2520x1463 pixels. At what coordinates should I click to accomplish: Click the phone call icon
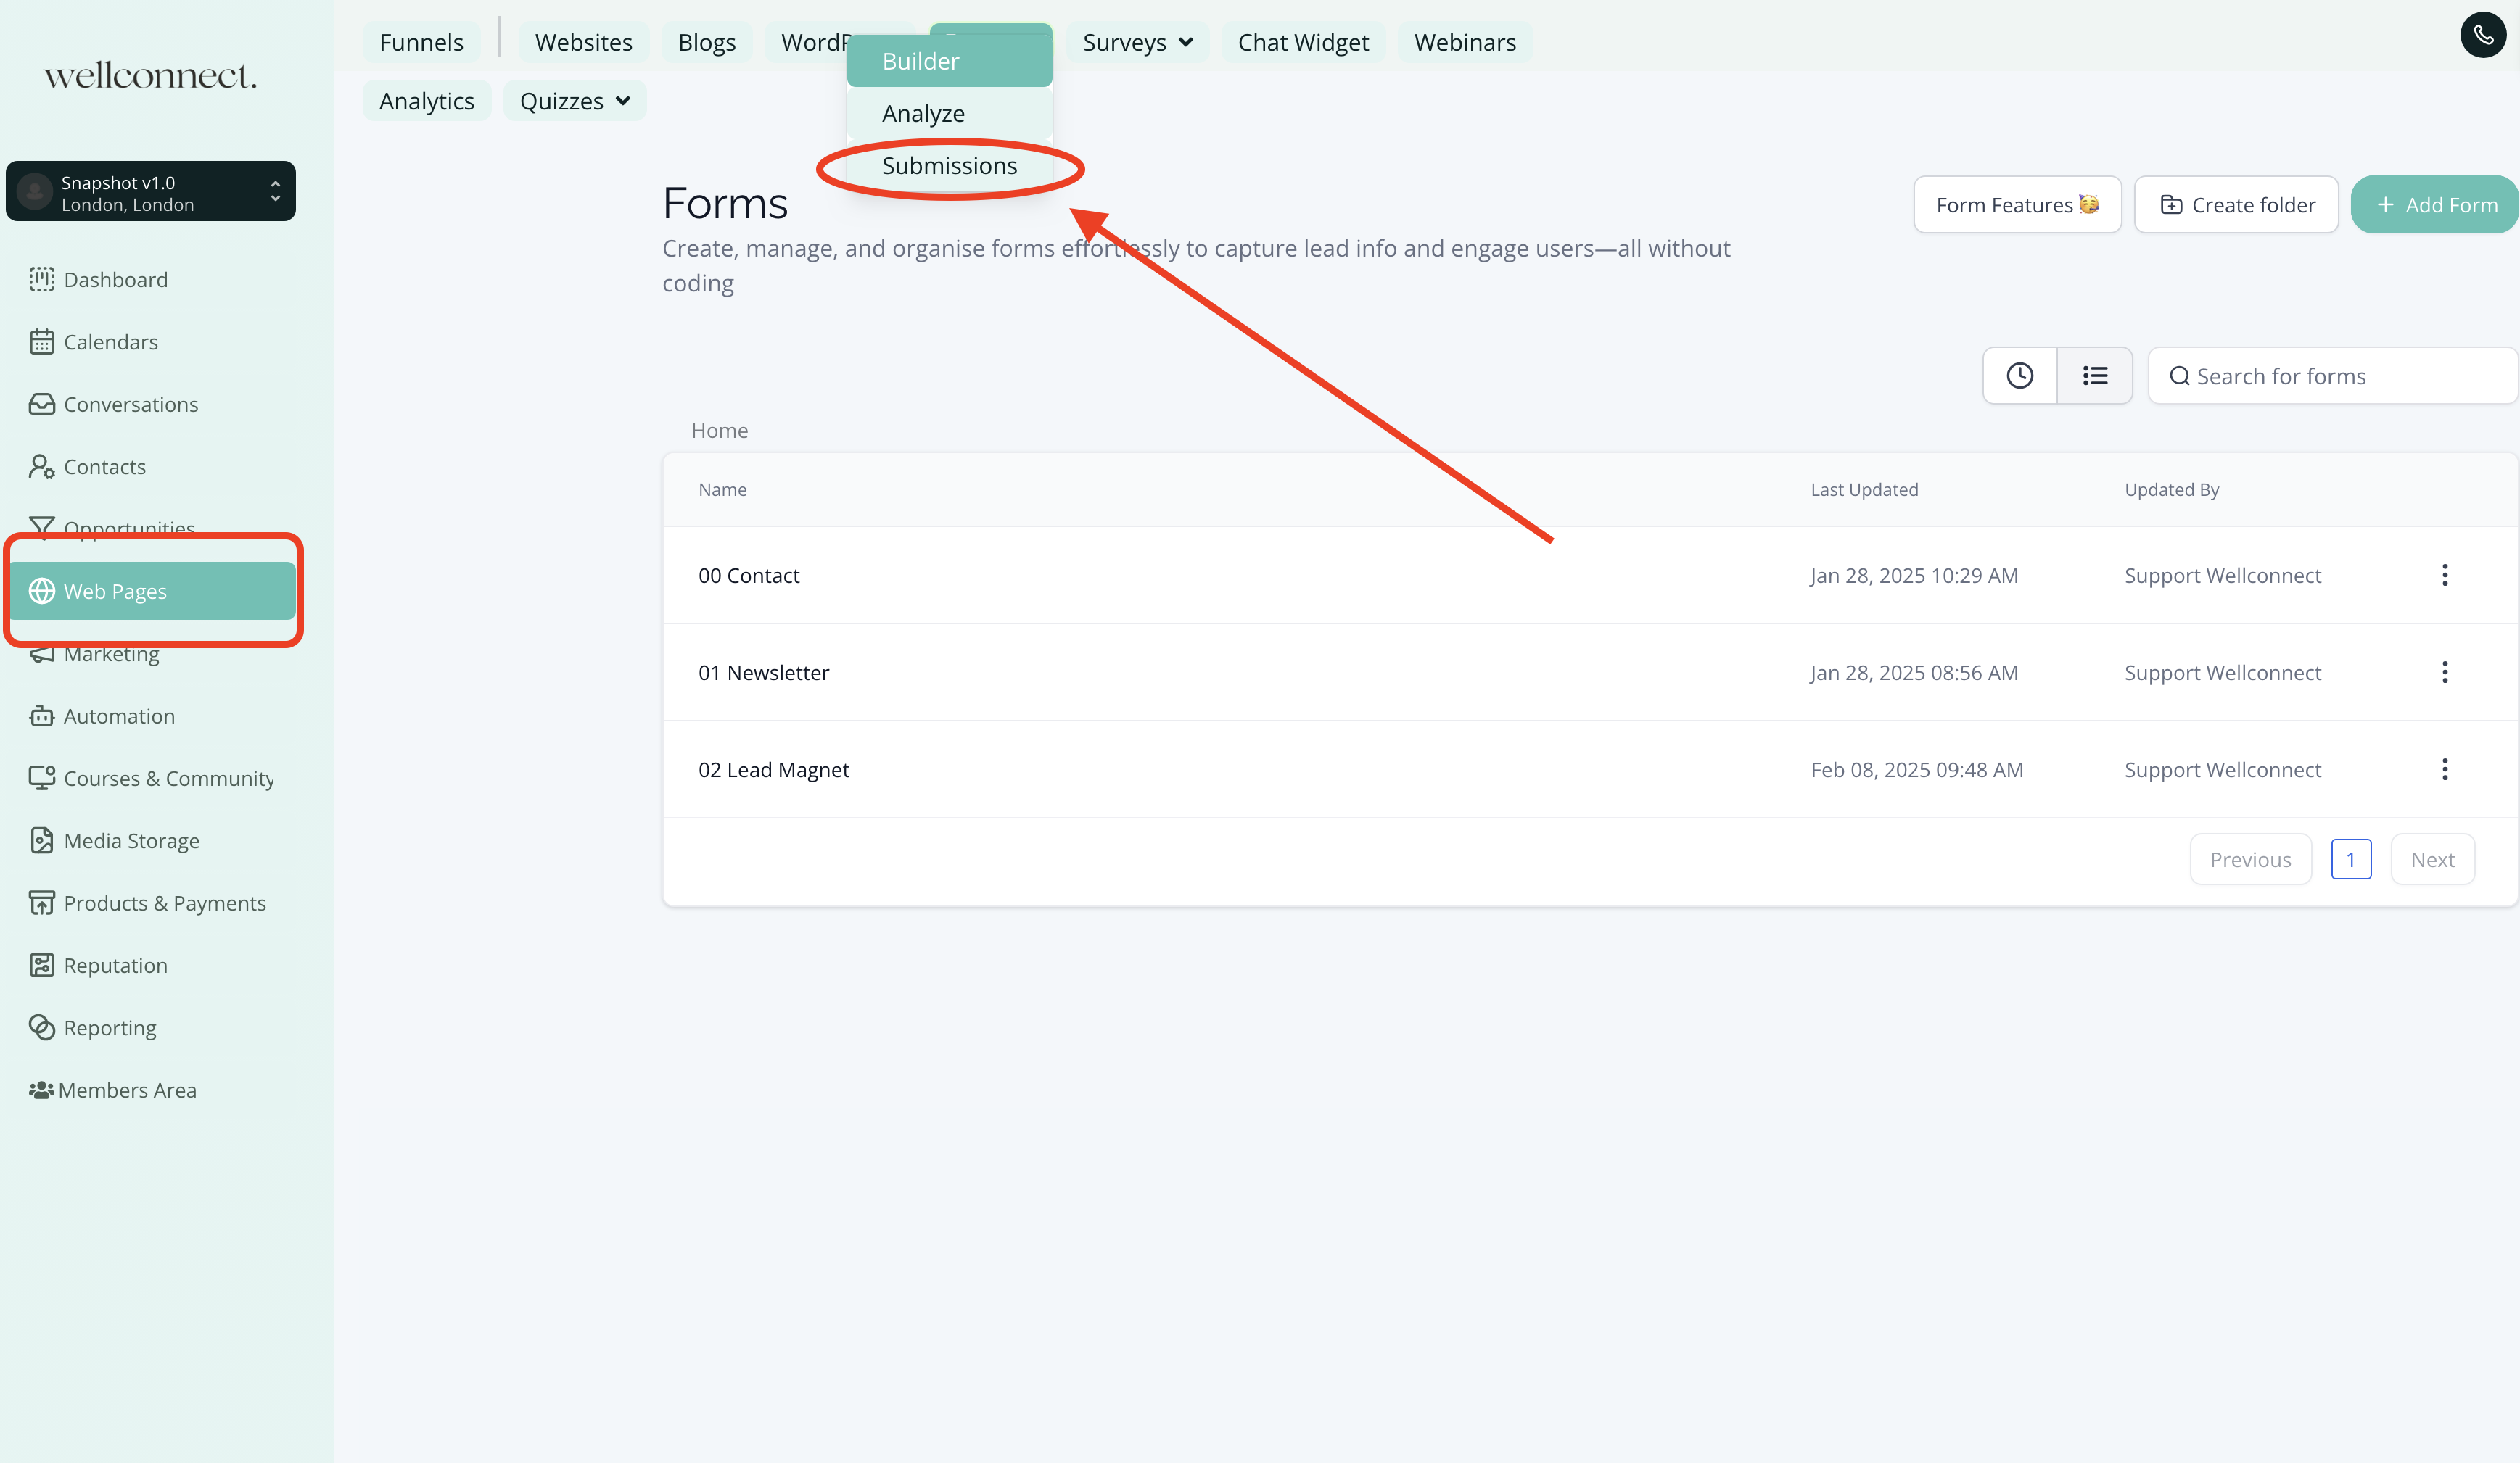[2482, 36]
